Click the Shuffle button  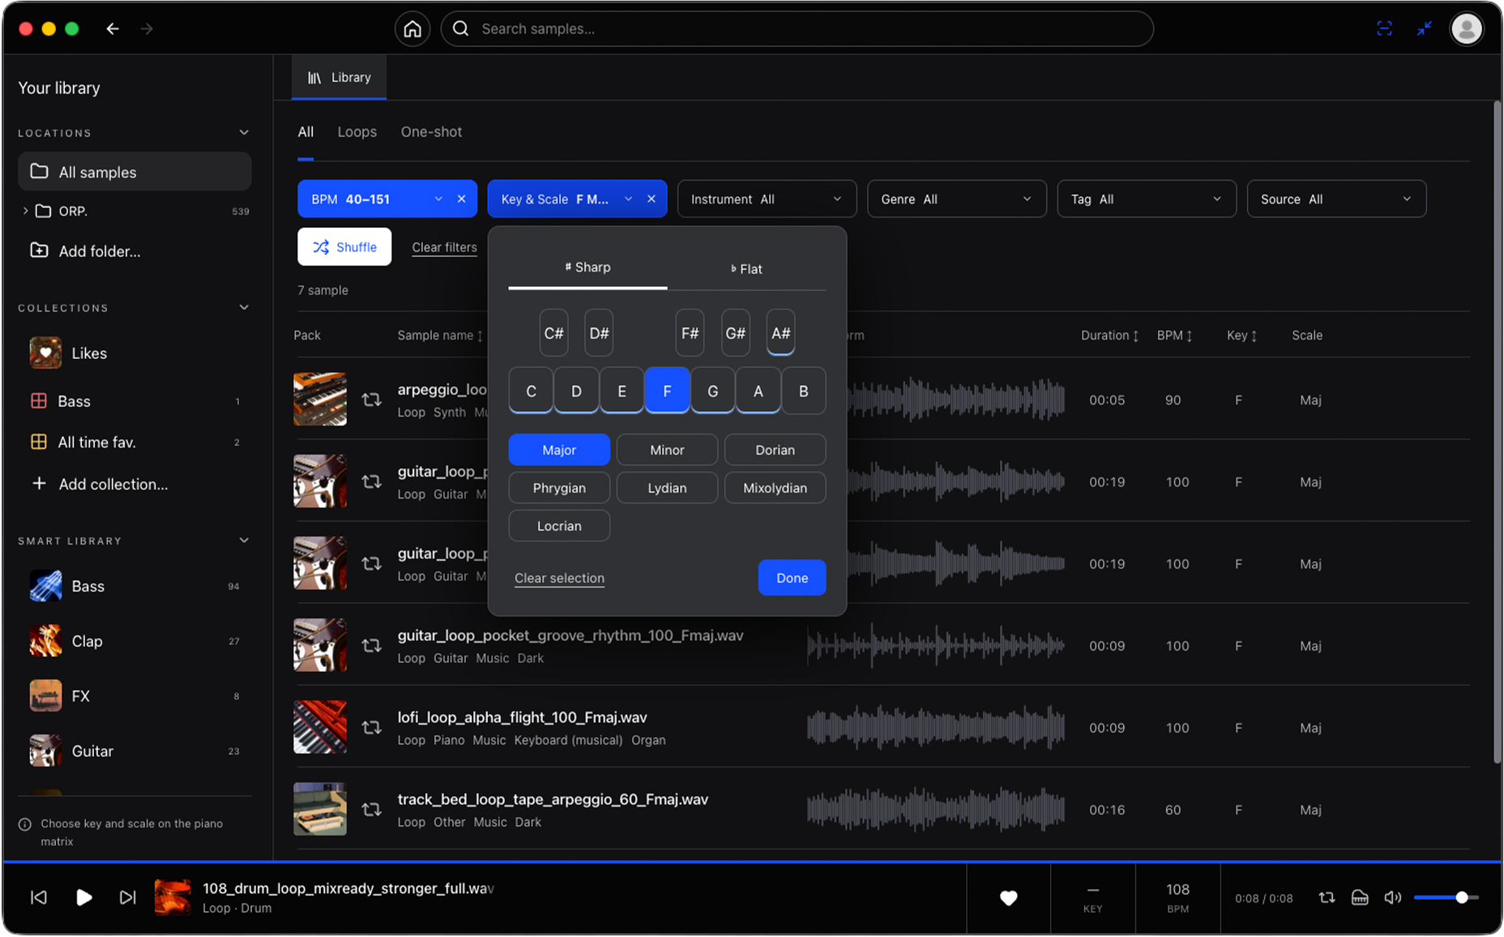coord(344,247)
